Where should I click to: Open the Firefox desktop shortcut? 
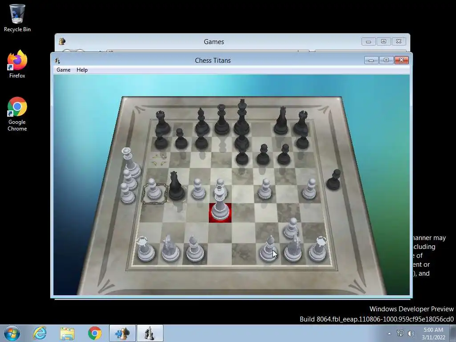[x=17, y=64]
